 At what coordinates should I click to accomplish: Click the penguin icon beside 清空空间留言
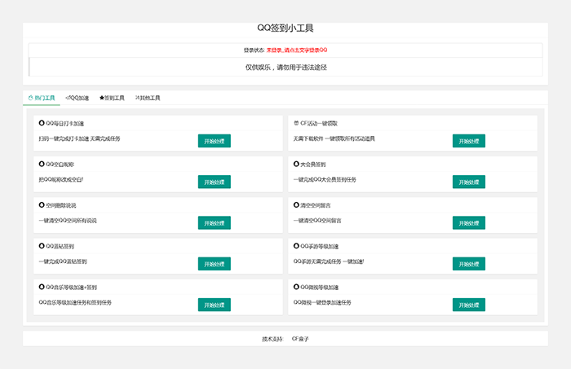pos(296,205)
